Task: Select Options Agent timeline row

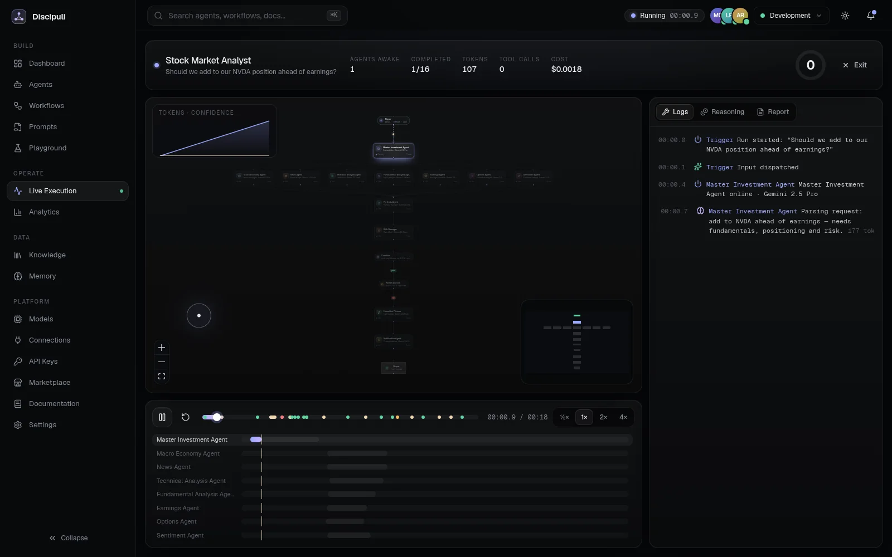Action: pyautogui.click(x=392, y=522)
